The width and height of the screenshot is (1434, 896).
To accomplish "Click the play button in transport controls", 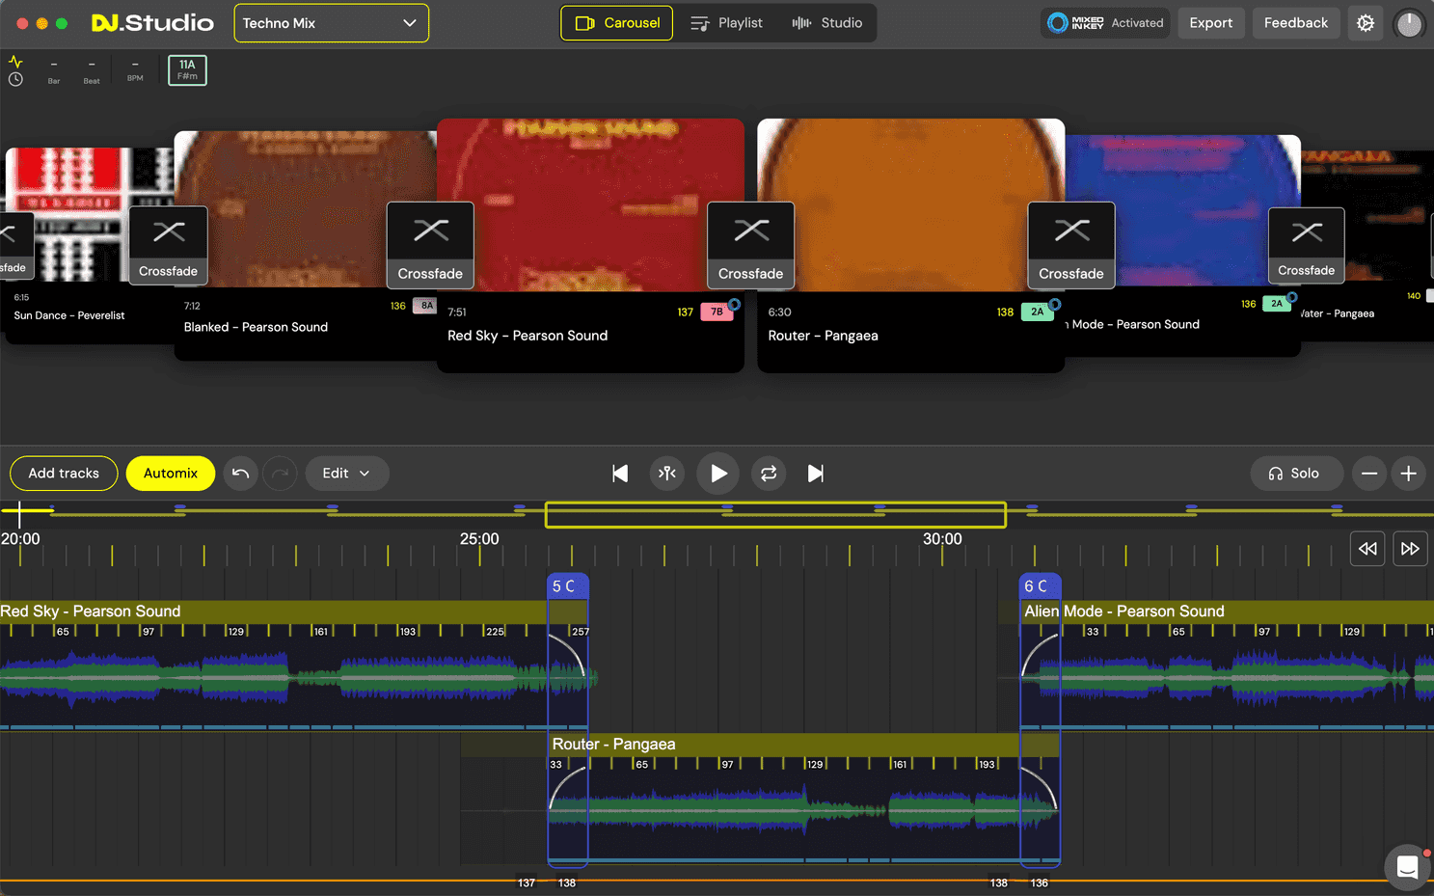I will click(718, 474).
